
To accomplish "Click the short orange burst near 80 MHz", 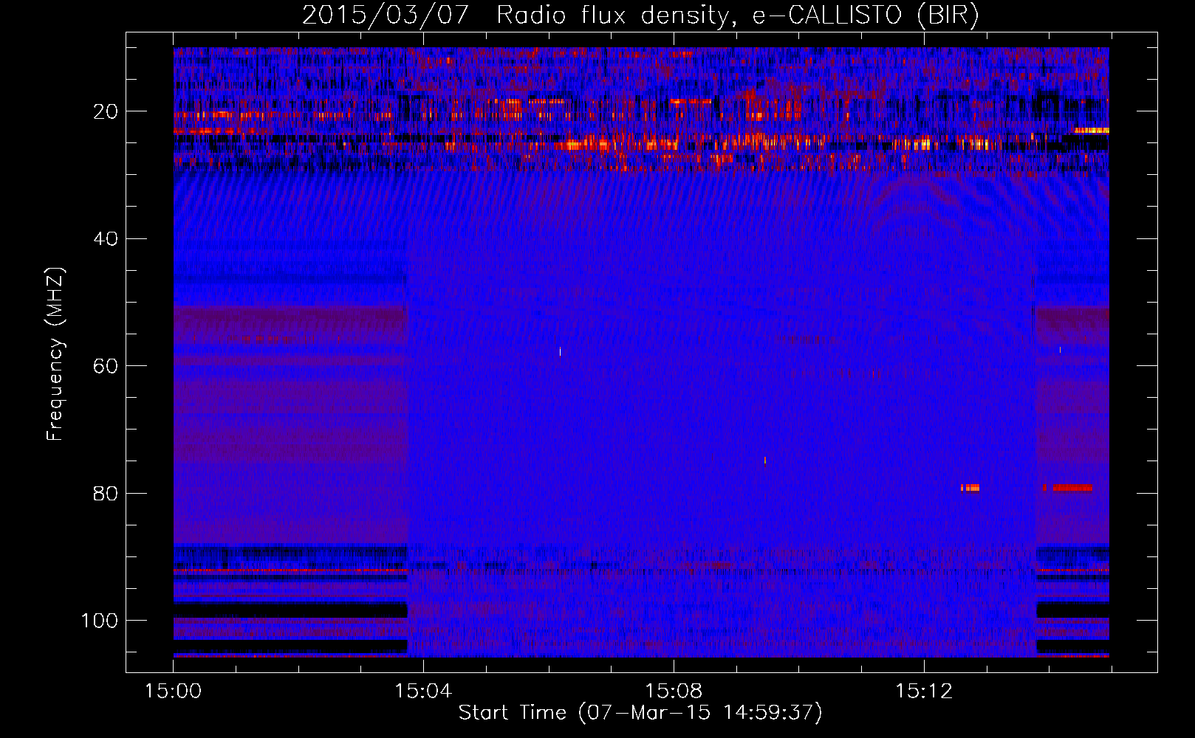I will pos(970,488).
